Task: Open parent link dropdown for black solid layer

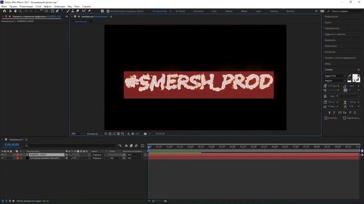Action: click(x=135, y=158)
